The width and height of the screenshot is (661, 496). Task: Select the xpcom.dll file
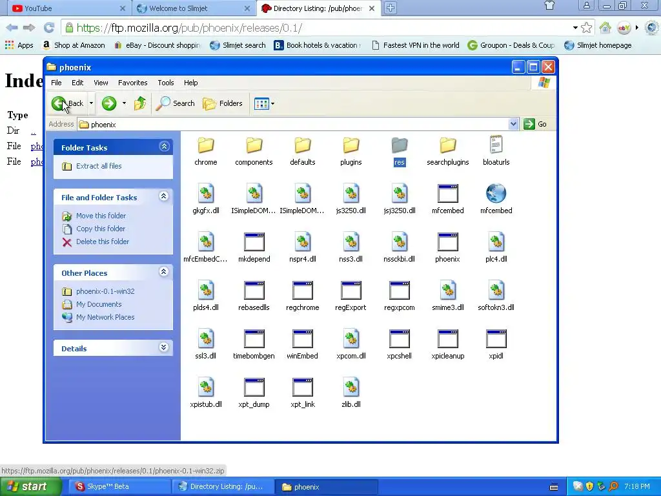pos(351,345)
